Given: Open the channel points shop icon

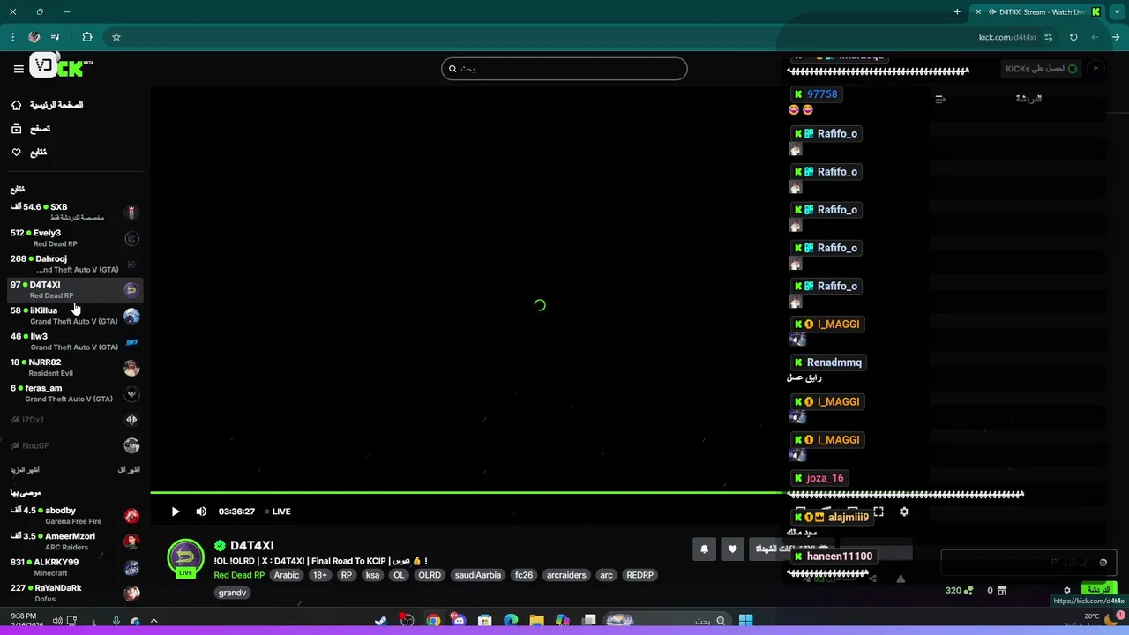Looking at the screenshot, I should click(x=1002, y=590).
